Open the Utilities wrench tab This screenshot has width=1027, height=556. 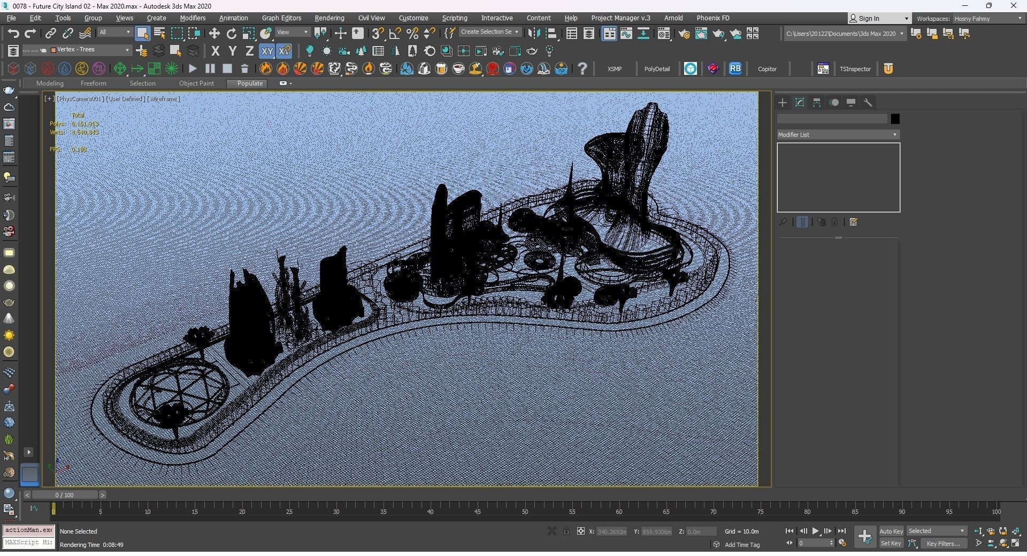click(x=868, y=103)
